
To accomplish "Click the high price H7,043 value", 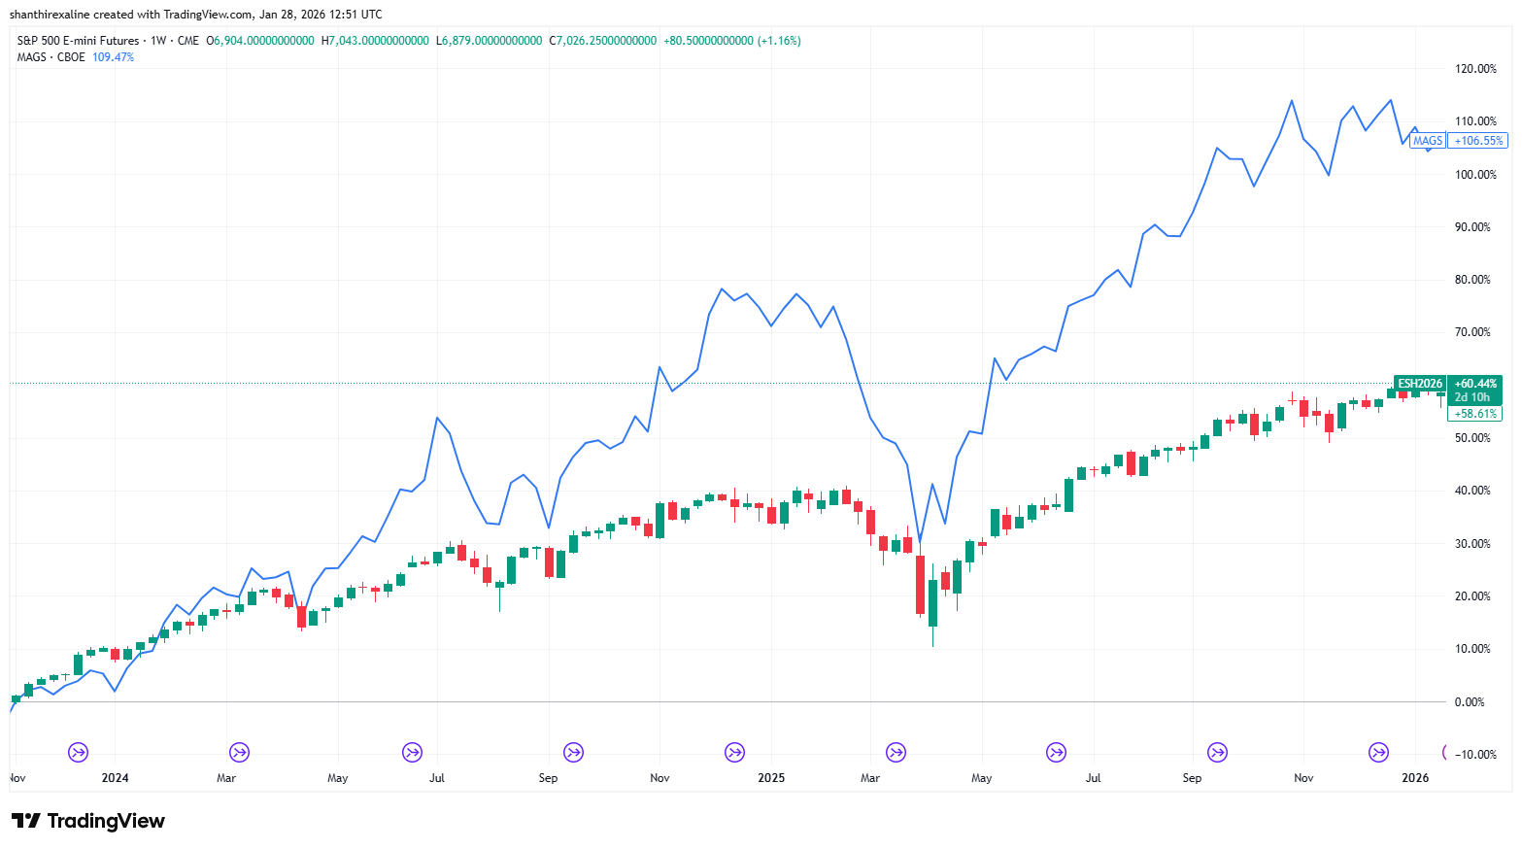I will pos(375,41).
